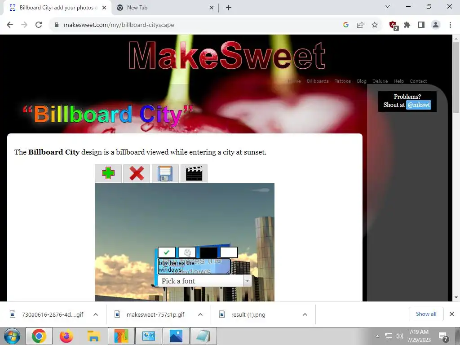Open the Blog nav link
The image size is (460, 345).
[x=362, y=81]
